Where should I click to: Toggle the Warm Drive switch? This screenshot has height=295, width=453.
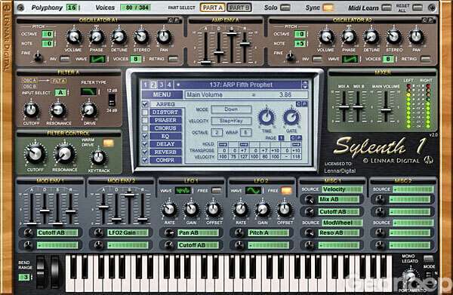[x=109, y=143]
